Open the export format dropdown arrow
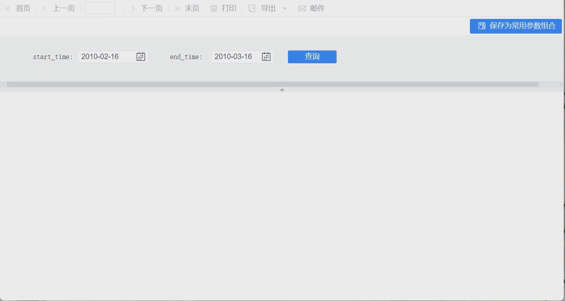 click(285, 8)
